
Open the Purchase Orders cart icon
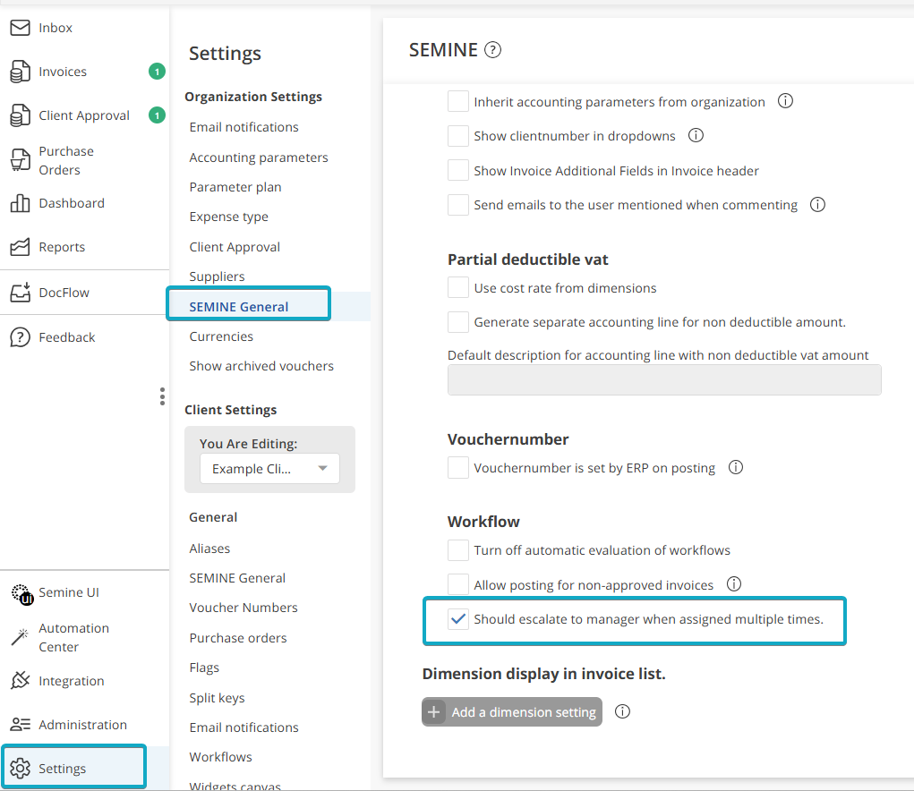[x=20, y=160]
